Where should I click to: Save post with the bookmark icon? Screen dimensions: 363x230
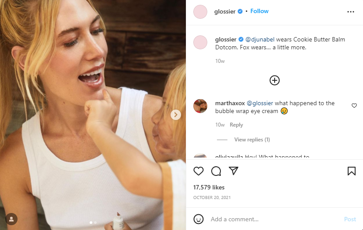coord(351,171)
